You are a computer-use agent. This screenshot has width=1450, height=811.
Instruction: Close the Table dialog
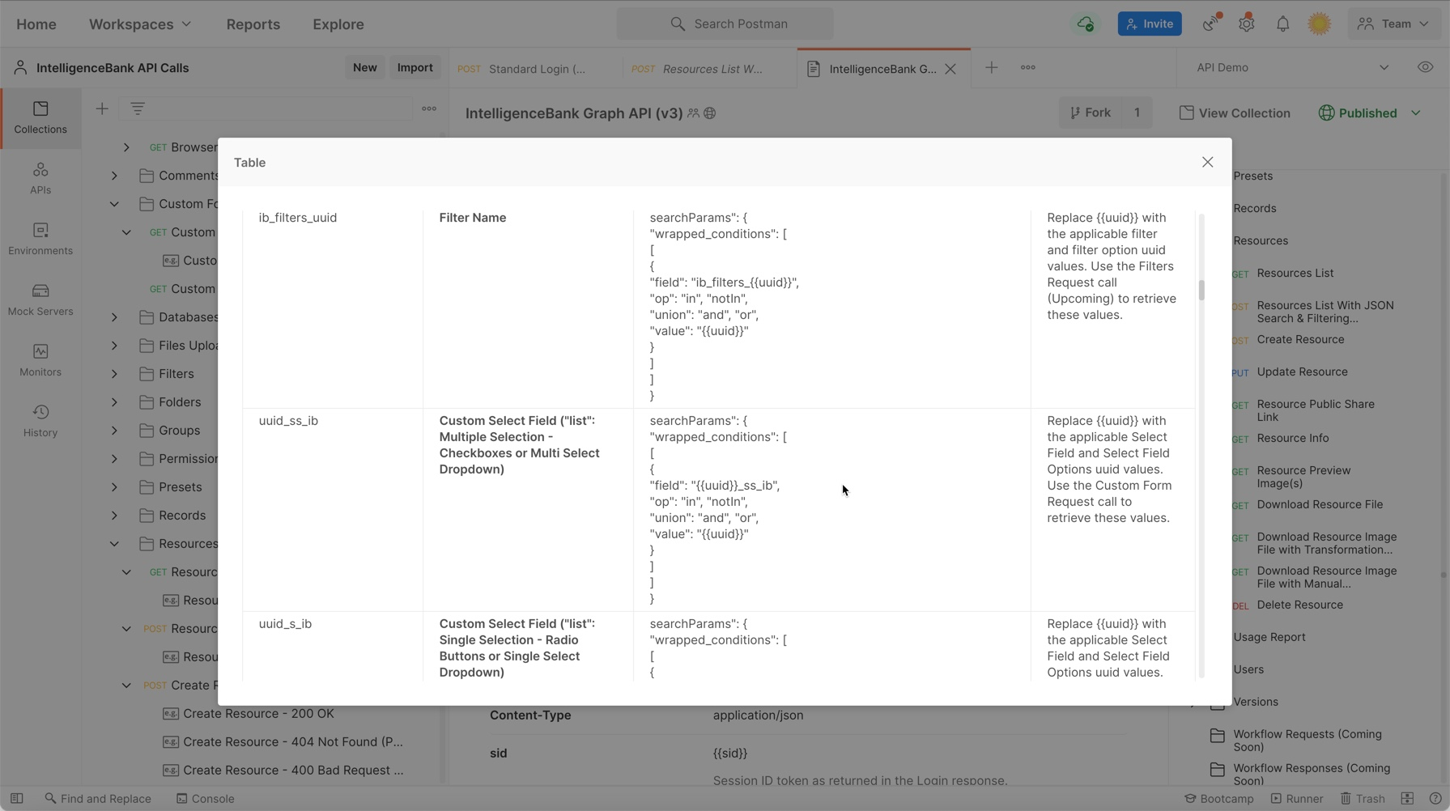tap(1207, 162)
